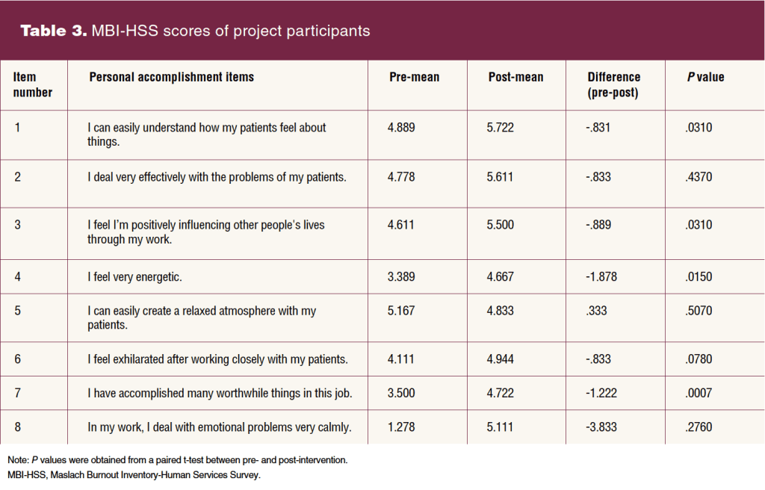Click the positive difference value .333

tap(596, 311)
